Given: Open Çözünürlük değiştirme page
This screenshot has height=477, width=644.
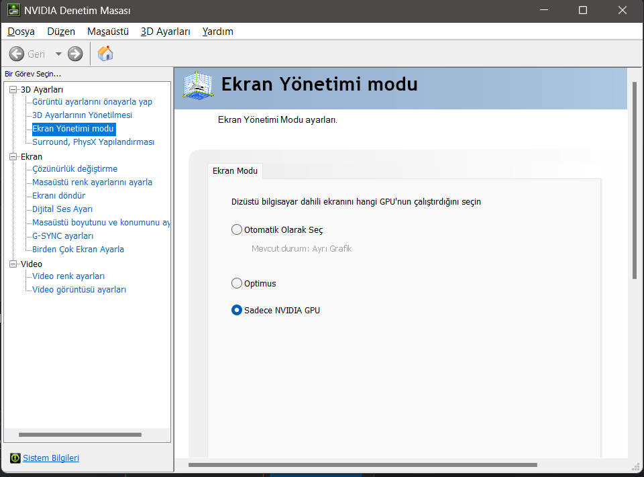Looking at the screenshot, I should point(74,169).
